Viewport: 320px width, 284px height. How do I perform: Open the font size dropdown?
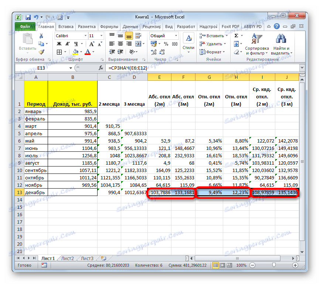[101, 35]
